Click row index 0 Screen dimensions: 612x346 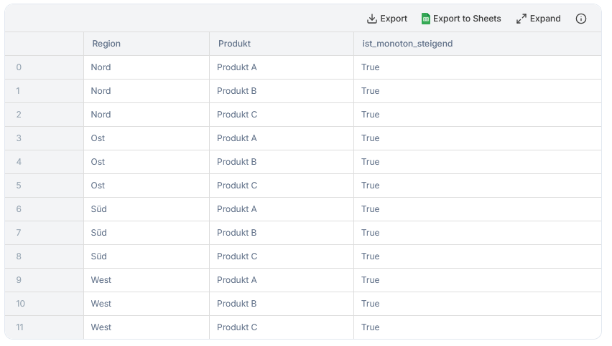tap(19, 67)
